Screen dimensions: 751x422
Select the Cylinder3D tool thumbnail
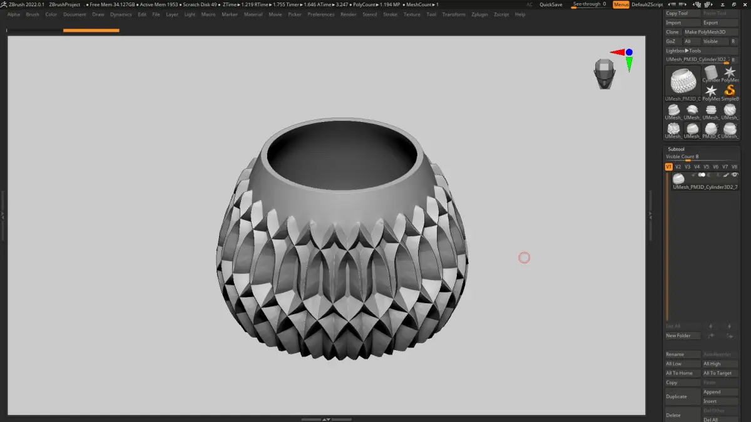[x=711, y=74]
